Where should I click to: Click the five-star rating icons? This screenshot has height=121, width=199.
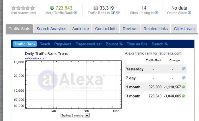click(23, 8)
